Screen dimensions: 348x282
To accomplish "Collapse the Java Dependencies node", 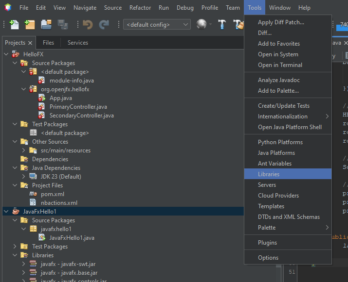I will (x=15, y=167).
